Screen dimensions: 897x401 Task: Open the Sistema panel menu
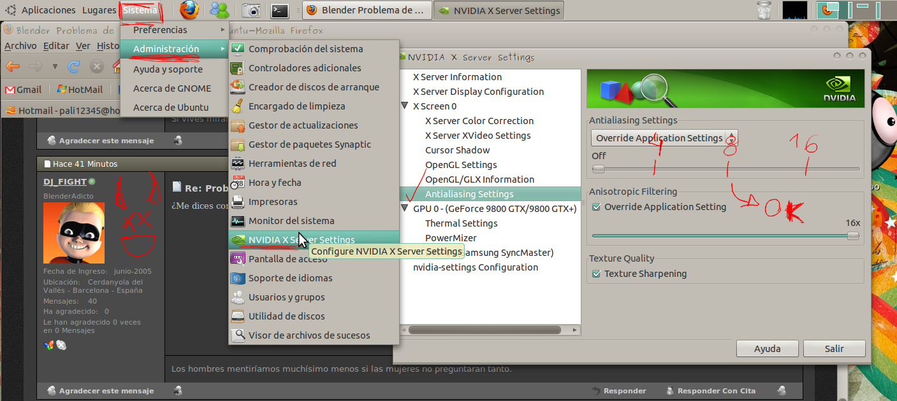[x=140, y=10]
